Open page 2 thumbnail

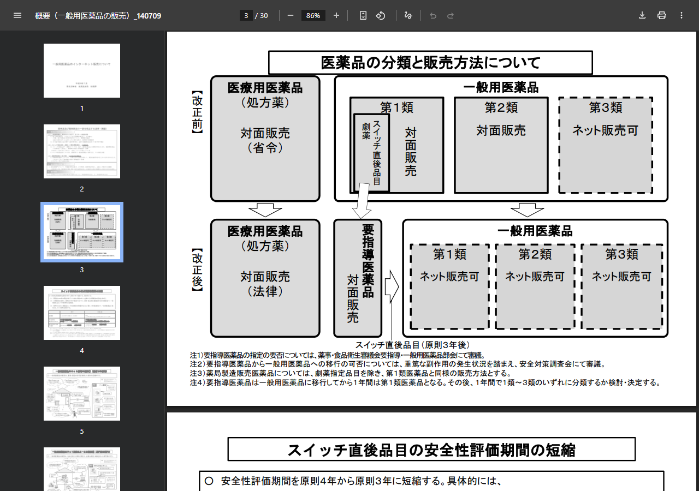[x=82, y=152]
